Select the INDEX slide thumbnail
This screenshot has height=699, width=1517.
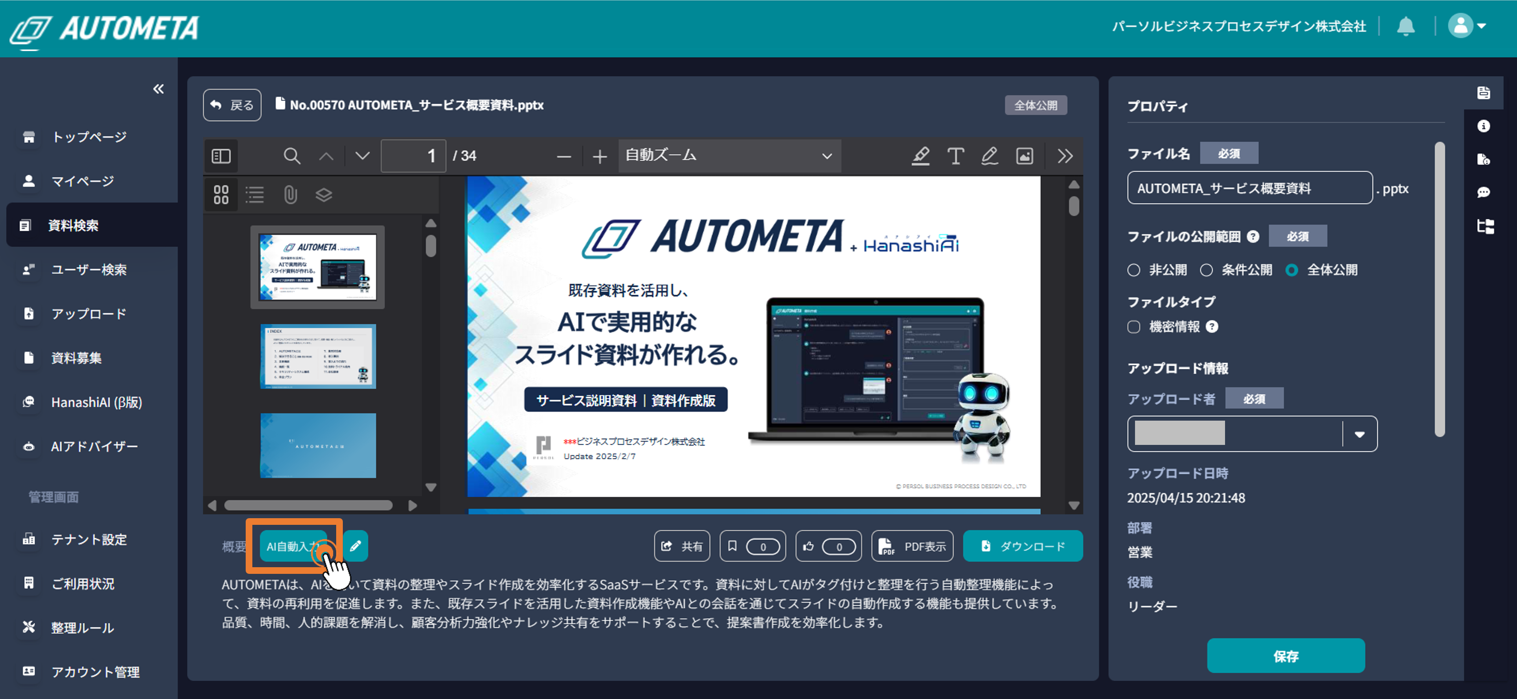tap(318, 356)
